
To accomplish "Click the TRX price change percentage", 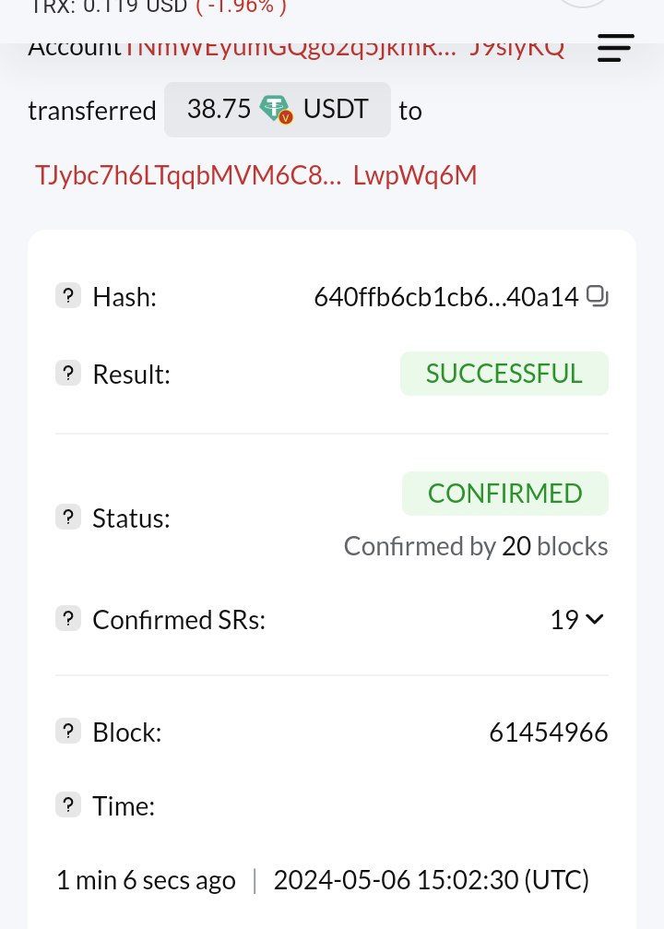I will 240,7.
